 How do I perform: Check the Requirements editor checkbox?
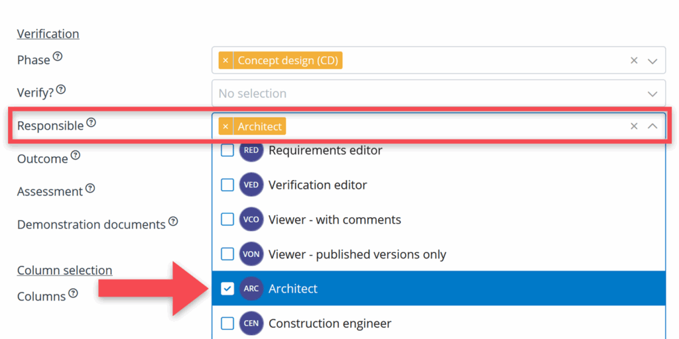click(227, 150)
